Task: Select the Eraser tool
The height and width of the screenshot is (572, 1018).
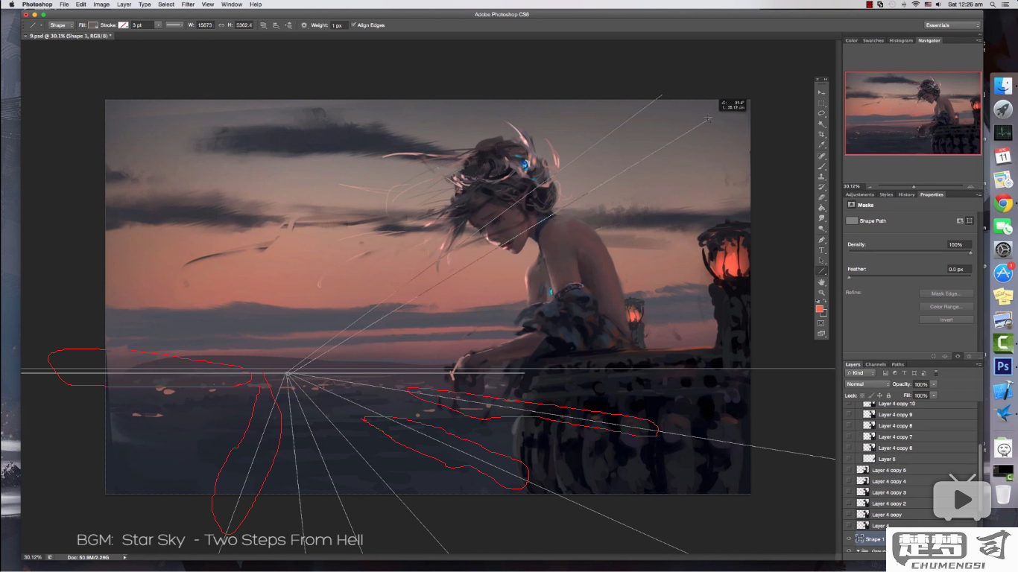Action: [822, 197]
